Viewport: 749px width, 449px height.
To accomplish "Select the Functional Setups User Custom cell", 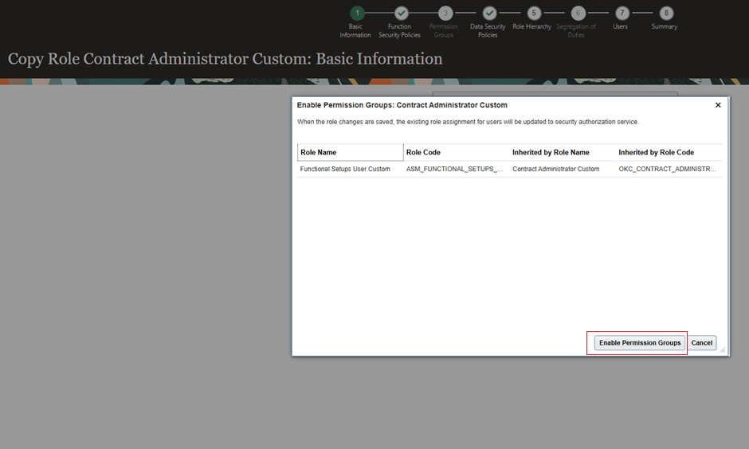I will tap(350, 169).
